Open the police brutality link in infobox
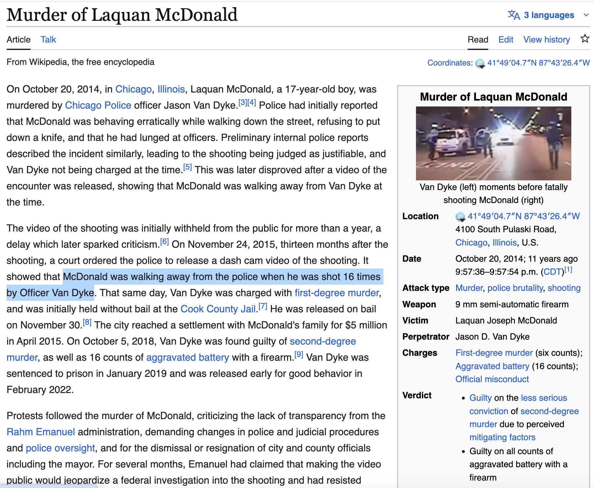 point(515,288)
